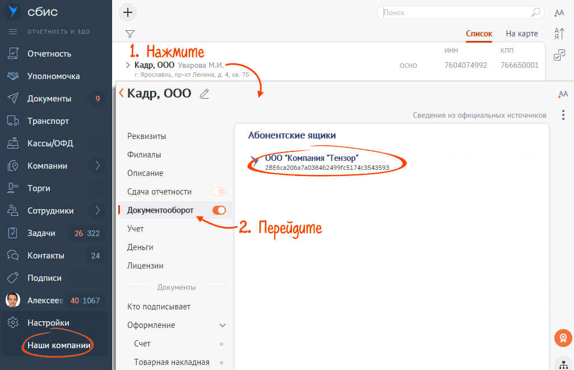Click Уварова М.И. name in row

tap(201, 65)
